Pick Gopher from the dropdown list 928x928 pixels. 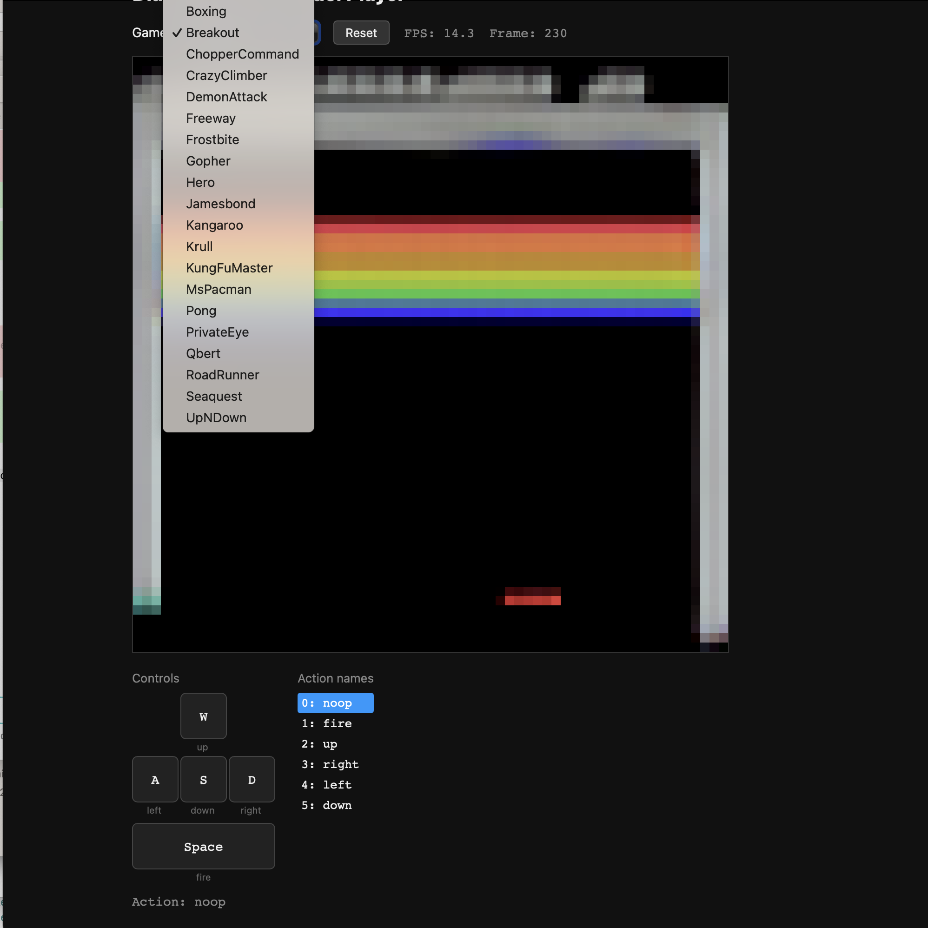click(238, 161)
